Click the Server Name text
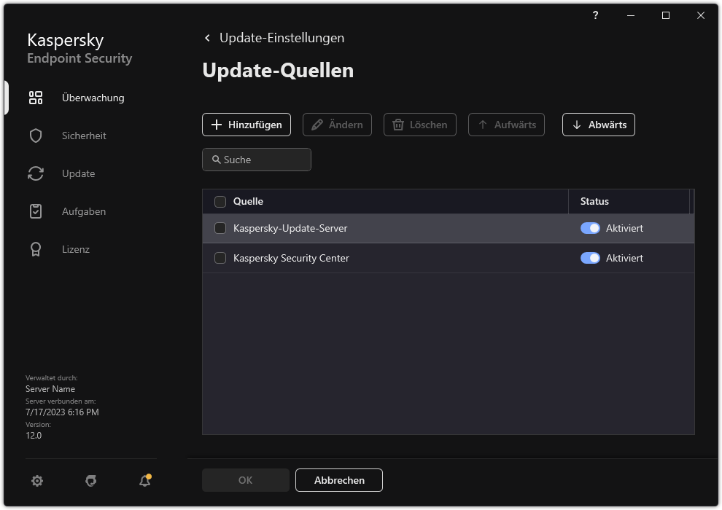This screenshot has height=510, width=722. pos(50,389)
